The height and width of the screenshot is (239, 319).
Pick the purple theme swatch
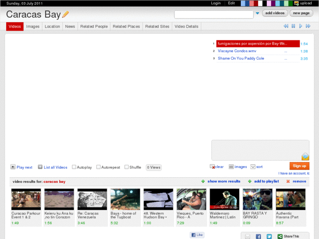(273, 3)
